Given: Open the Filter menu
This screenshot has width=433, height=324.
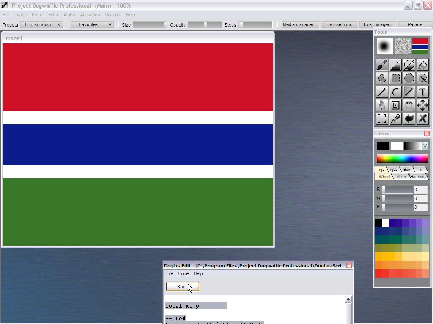Looking at the screenshot, I should tap(53, 15).
